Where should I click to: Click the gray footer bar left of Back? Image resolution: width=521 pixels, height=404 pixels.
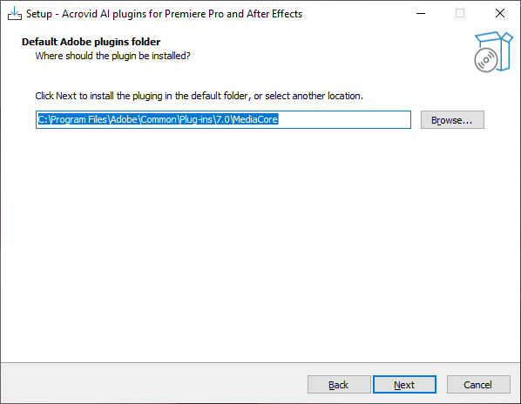coord(154,383)
